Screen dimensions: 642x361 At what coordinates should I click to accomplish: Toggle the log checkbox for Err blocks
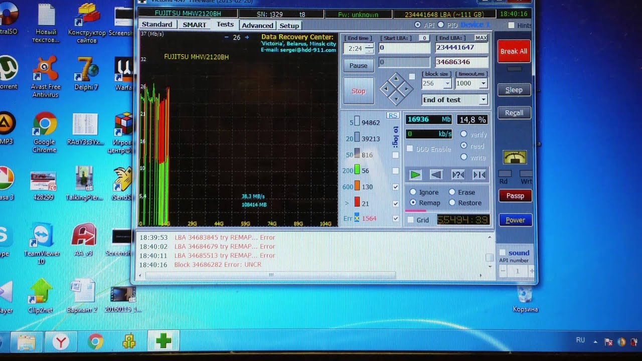click(x=396, y=219)
